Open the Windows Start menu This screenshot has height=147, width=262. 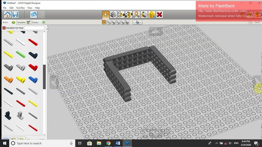pyautogui.click(x=5, y=143)
